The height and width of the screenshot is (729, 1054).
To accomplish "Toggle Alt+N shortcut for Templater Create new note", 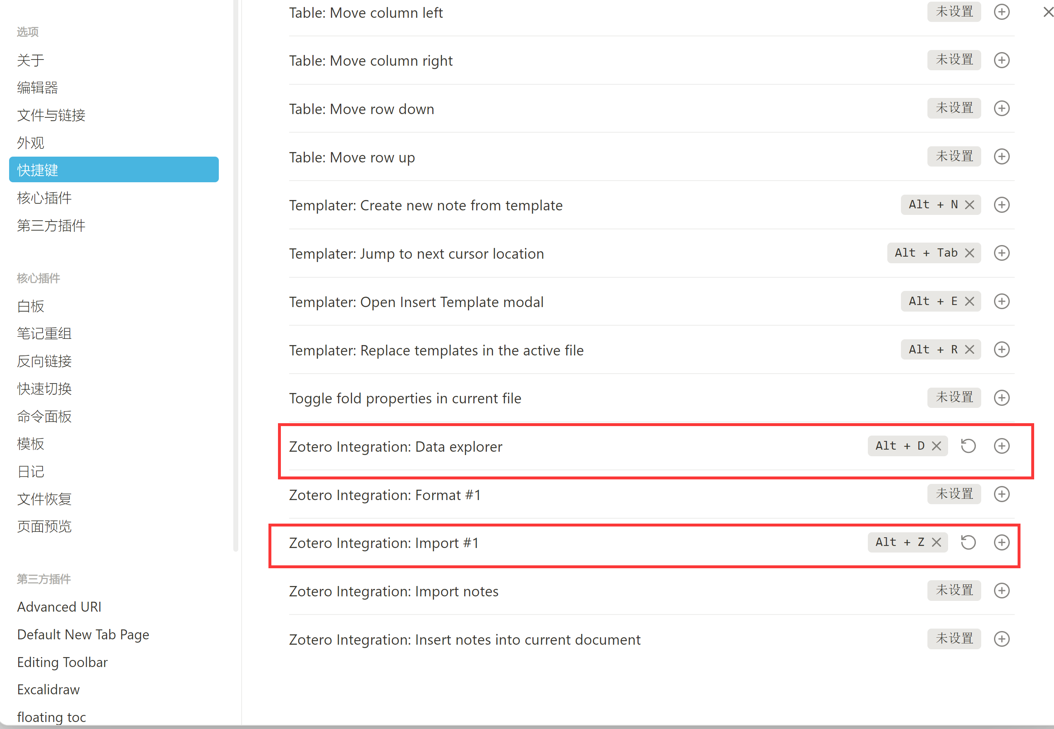I will pos(970,205).
